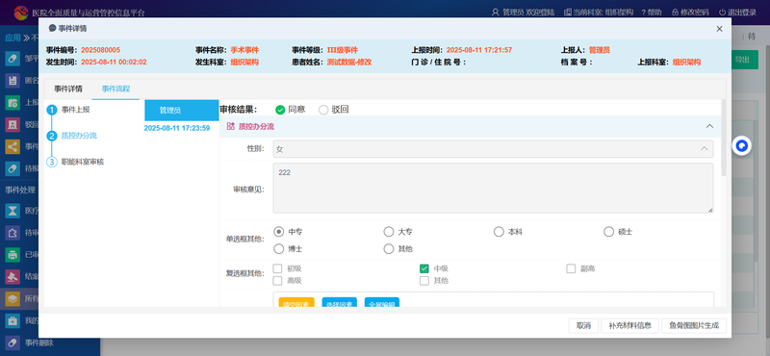The width and height of the screenshot is (770, 356).
Task: Click the 鱼骨图图片生成 button
Action: 693,325
